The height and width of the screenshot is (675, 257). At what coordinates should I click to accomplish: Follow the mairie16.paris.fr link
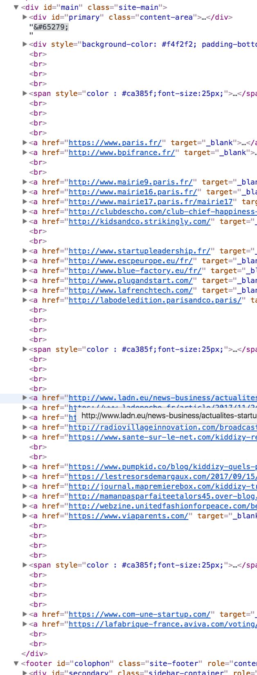pyautogui.click(x=133, y=192)
